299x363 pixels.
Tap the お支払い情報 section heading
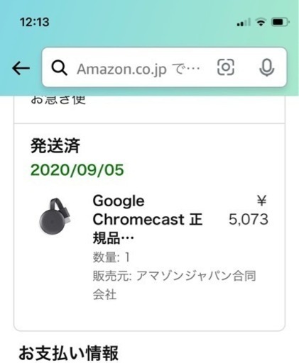[x=68, y=353]
